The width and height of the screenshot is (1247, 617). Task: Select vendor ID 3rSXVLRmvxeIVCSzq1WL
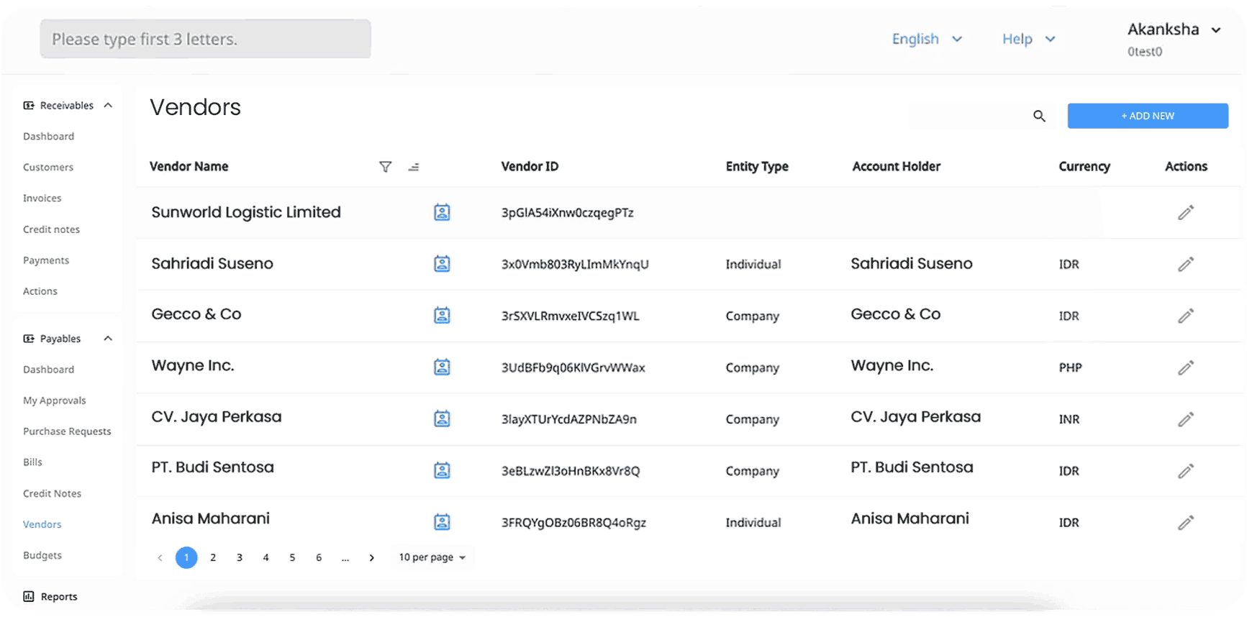pyautogui.click(x=570, y=316)
